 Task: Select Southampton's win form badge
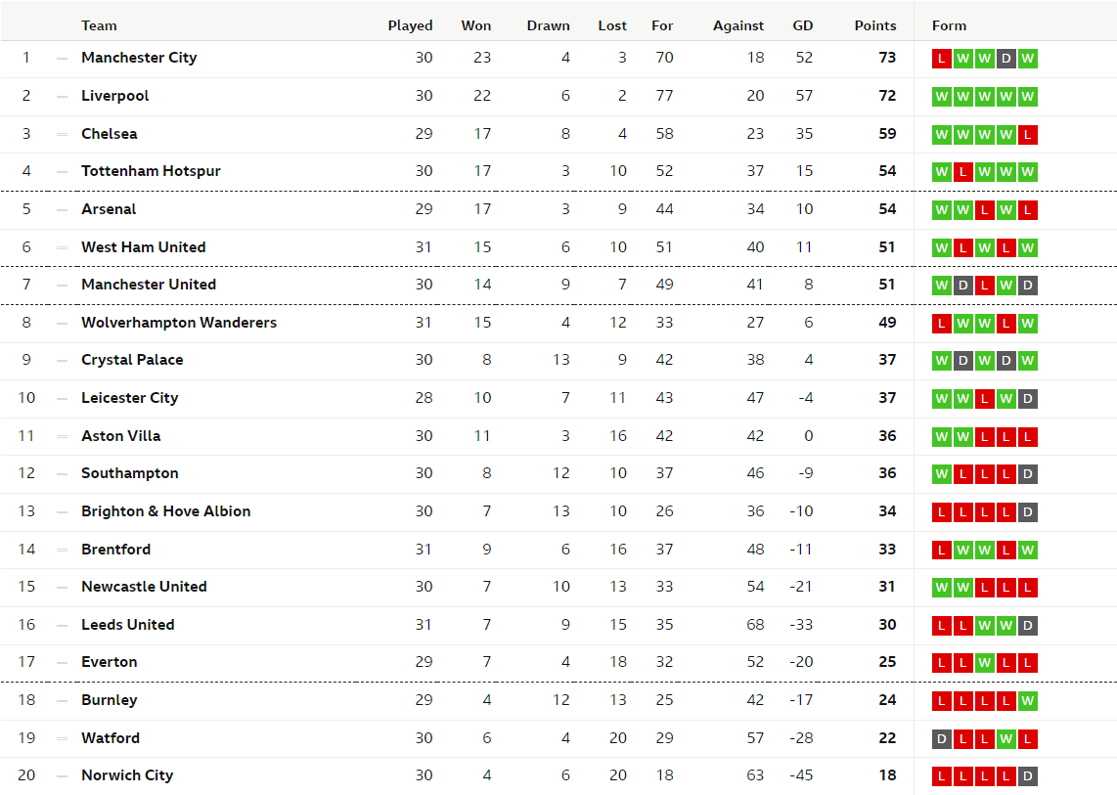[x=942, y=474]
